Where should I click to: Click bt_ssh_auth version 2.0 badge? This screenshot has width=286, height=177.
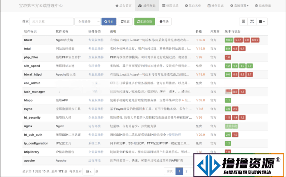click(x=228, y=135)
